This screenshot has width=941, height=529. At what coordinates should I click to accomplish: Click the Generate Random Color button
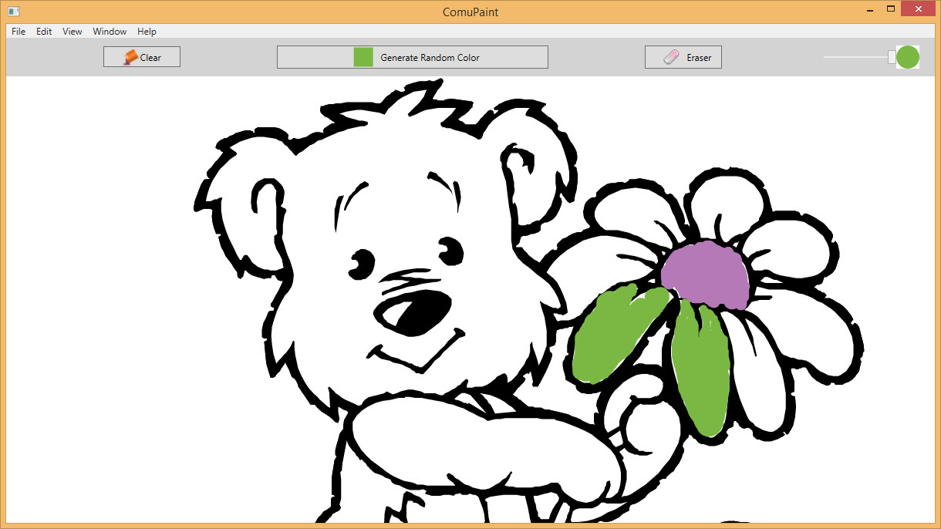pos(413,57)
